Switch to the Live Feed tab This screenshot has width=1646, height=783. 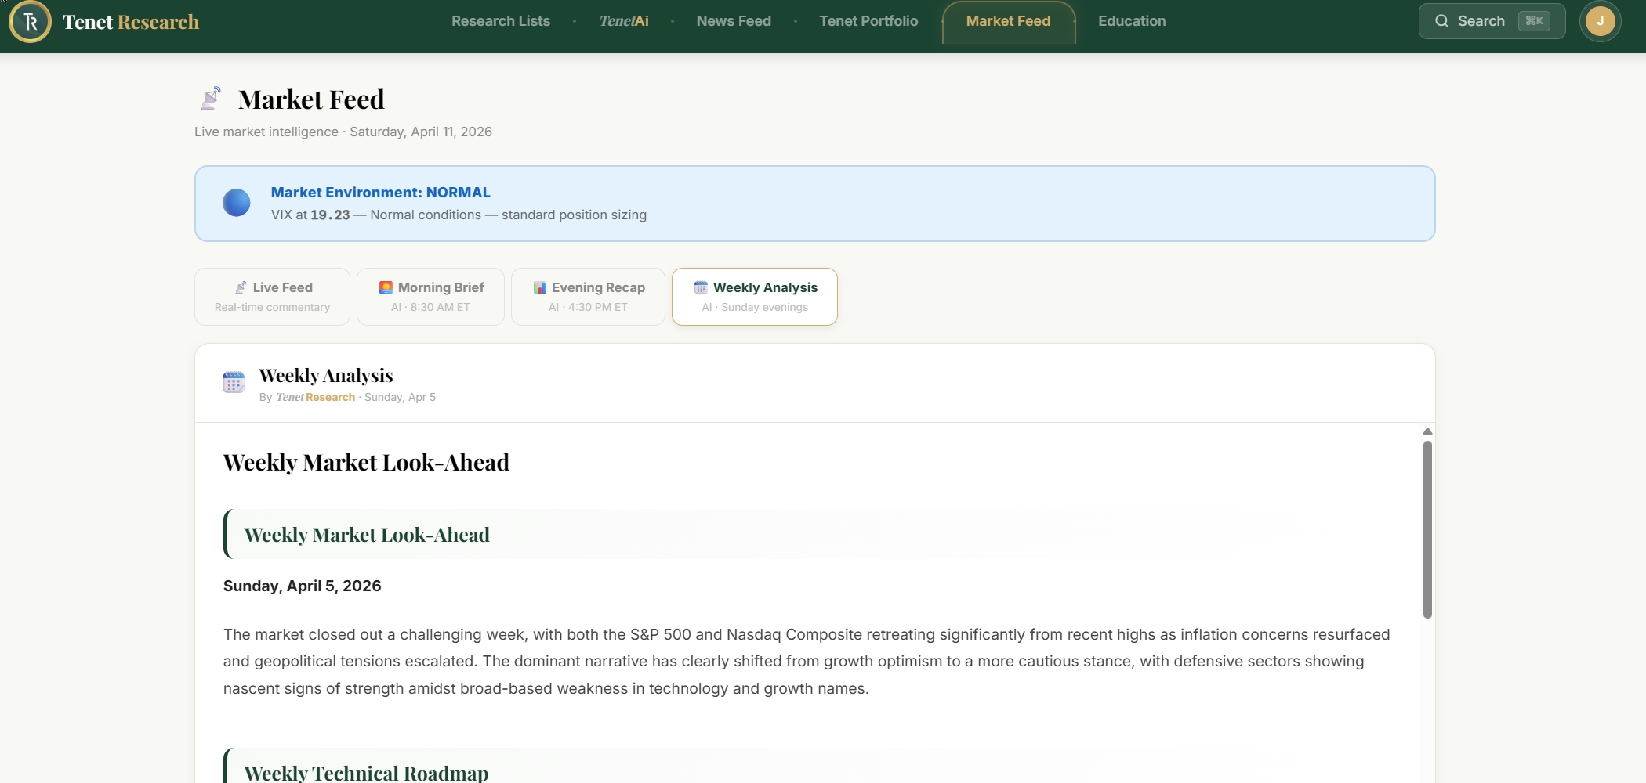click(272, 297)
